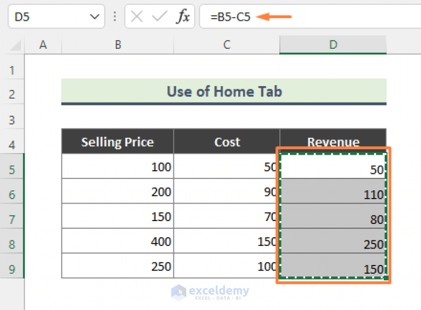The height and width of the screenshot is (310, 421).
Task: Click the Select All corner triangle
Action: coord(15,46)
